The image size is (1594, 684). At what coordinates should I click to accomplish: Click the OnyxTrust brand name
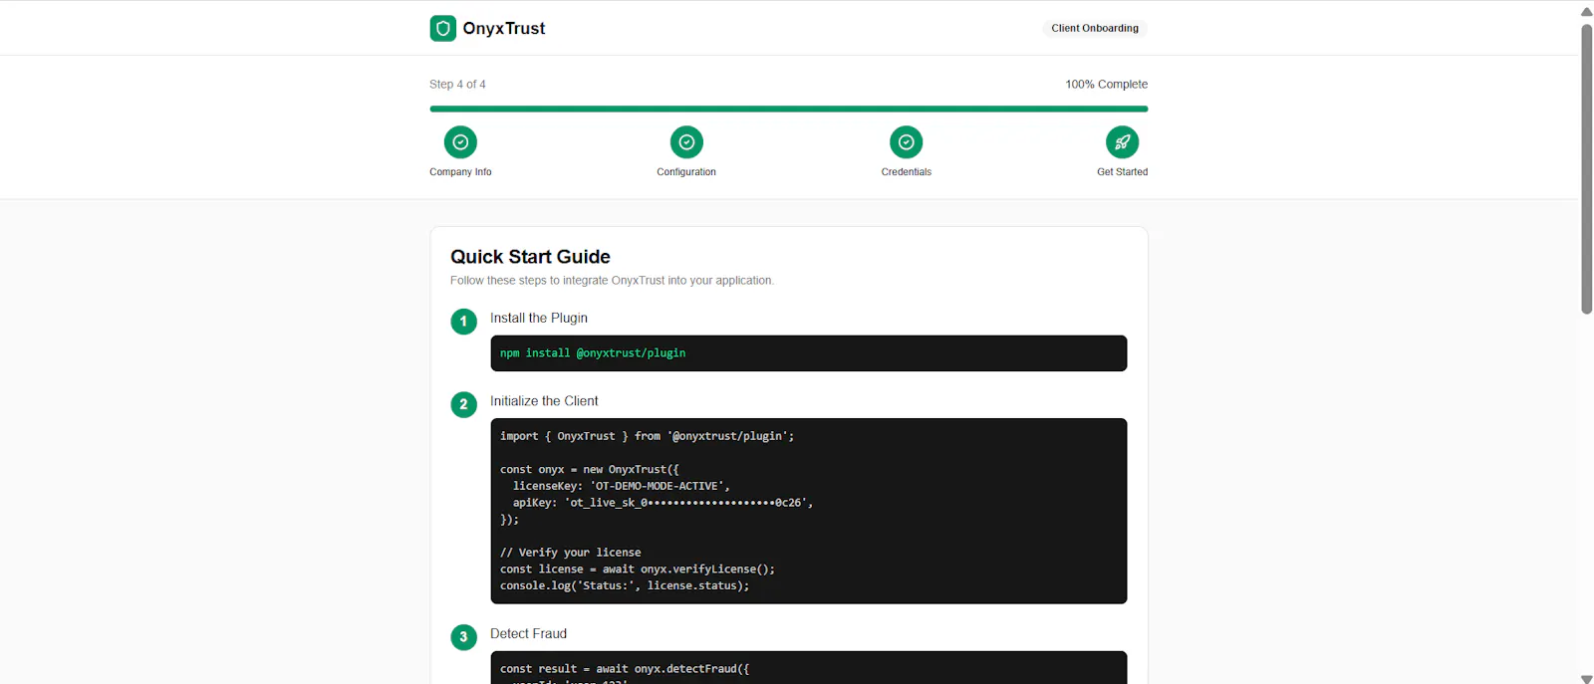pyautogui.click(x=504, y=28)
